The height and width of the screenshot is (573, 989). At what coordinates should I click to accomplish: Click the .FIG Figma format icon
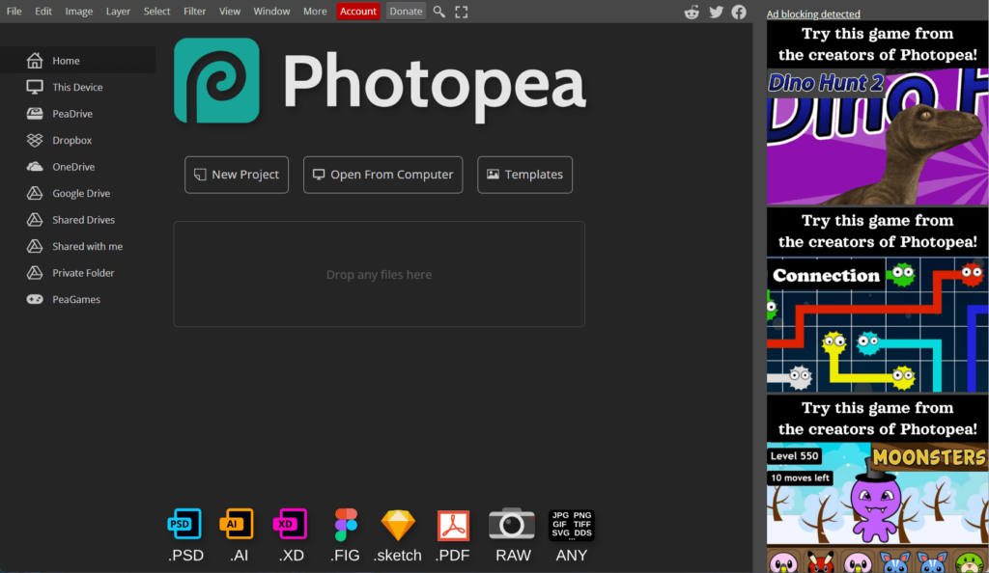(x=346, y=525)
